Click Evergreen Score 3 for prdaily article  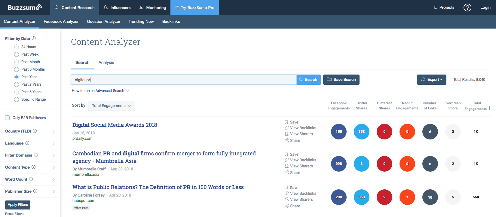coord(453,132)
